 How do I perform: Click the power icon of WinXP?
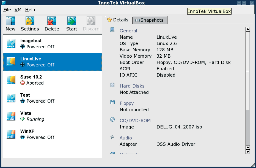click(23, 137)
